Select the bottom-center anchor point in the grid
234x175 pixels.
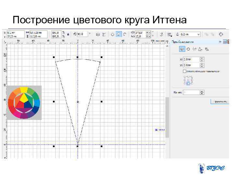(x=188, y=84)
